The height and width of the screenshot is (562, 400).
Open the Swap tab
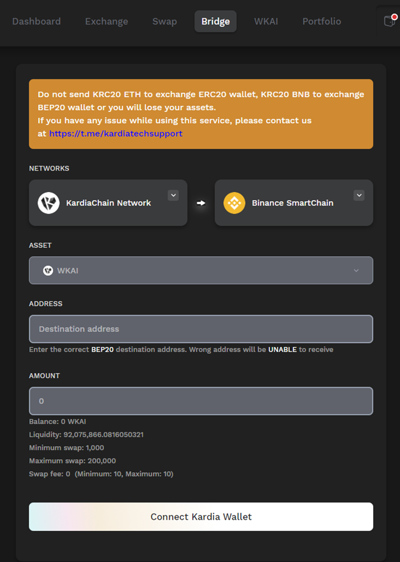165,21
